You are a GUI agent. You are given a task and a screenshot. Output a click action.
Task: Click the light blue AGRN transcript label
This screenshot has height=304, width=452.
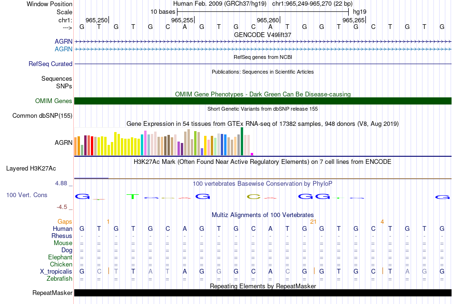coord(63,49)
